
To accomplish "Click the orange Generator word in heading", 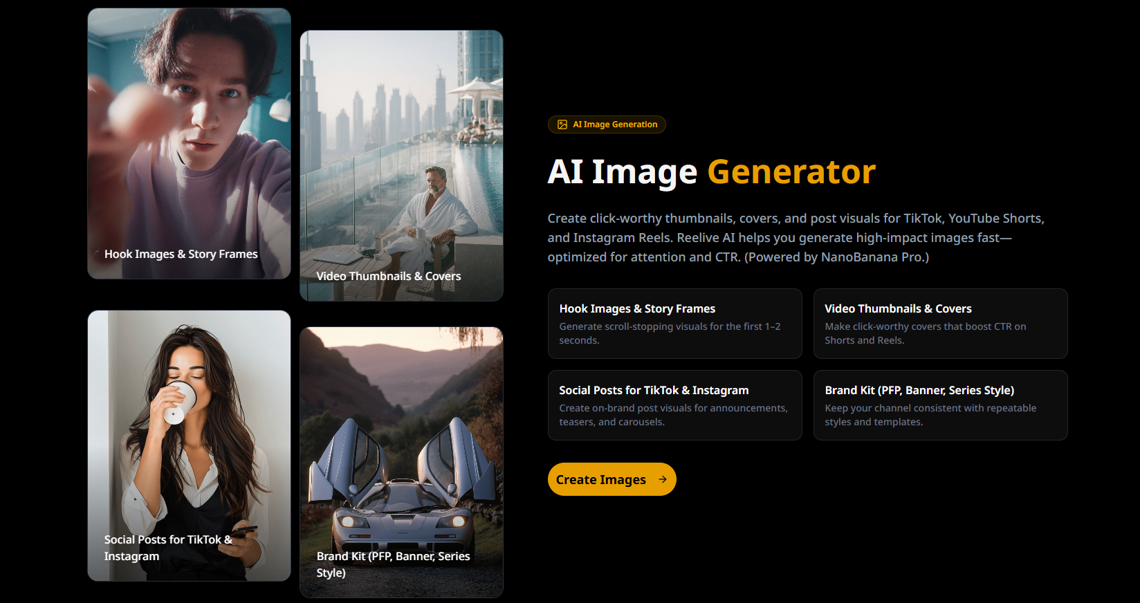I will 791,172.
